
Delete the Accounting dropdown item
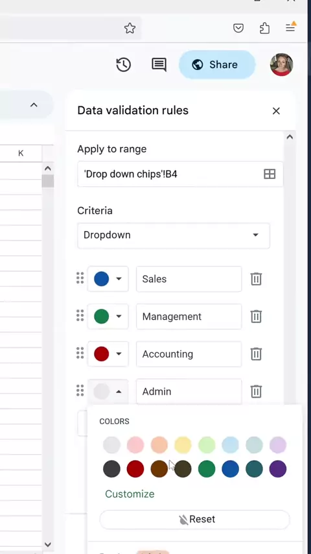(x=256, y=354)
